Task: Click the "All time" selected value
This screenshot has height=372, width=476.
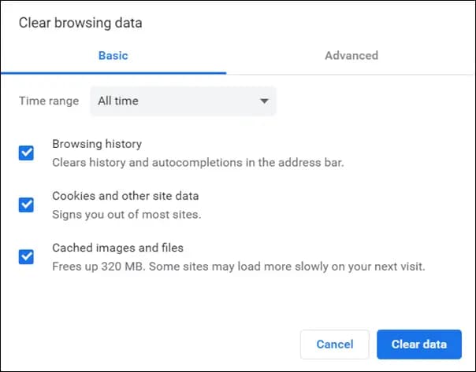Action: (118, 101)
